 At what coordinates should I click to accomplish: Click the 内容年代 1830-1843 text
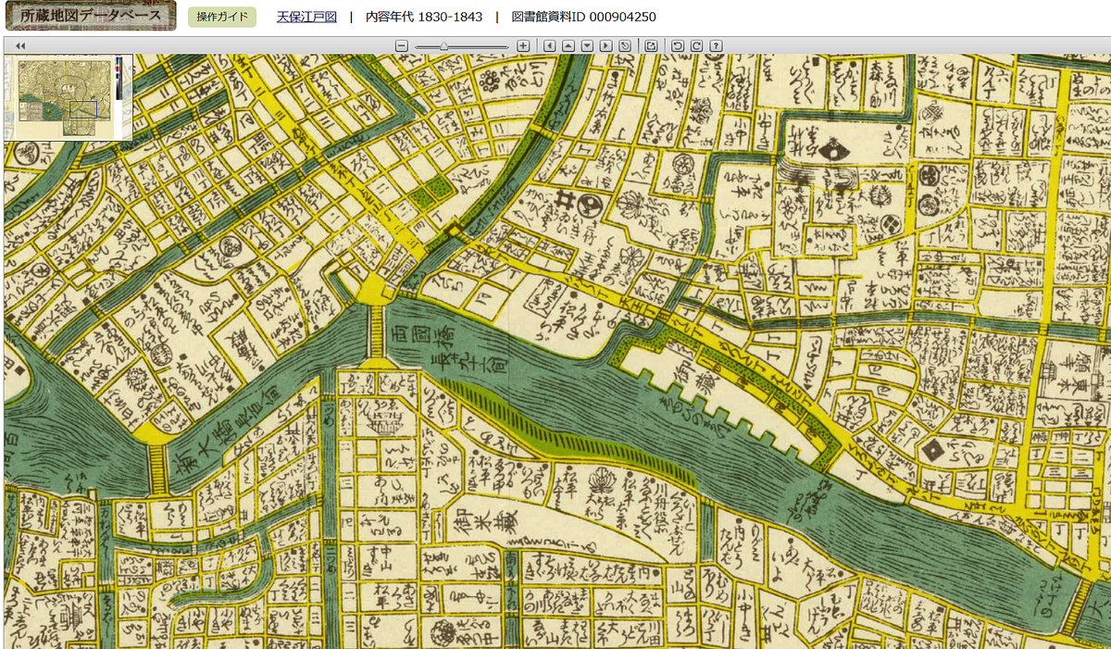(424, 17)
